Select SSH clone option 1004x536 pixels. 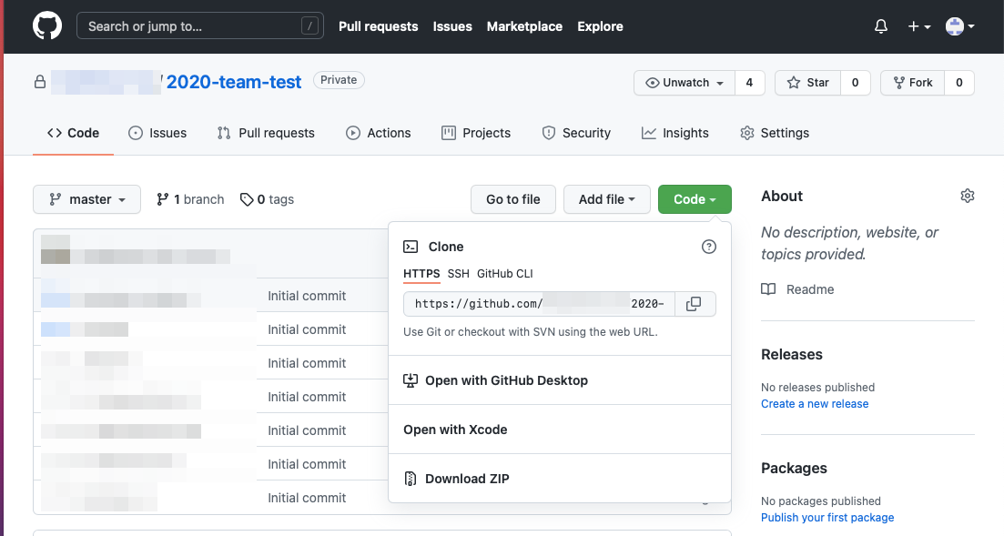pos(459,273)
